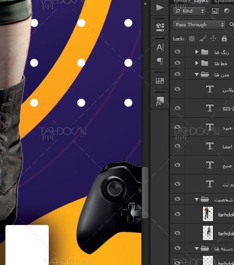
Task: Select the T icon of اعضا layer
Action: click(x=210, y=146)
